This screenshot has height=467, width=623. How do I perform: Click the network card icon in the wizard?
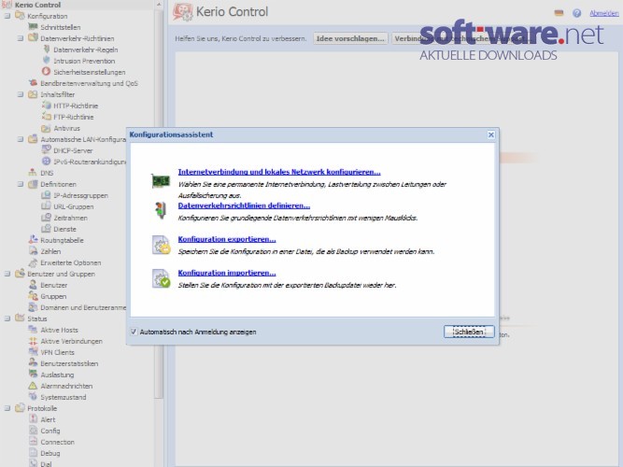tap(161, 181)
